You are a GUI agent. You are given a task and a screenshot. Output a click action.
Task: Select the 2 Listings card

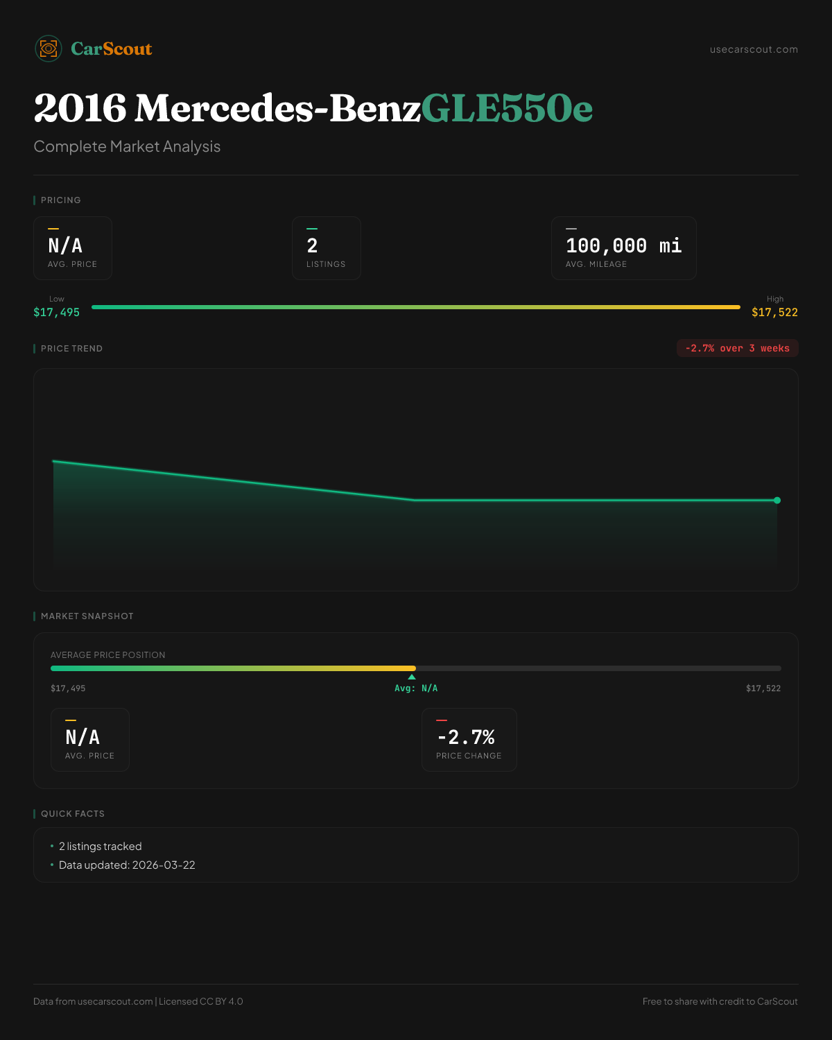(x=326, y=248)
